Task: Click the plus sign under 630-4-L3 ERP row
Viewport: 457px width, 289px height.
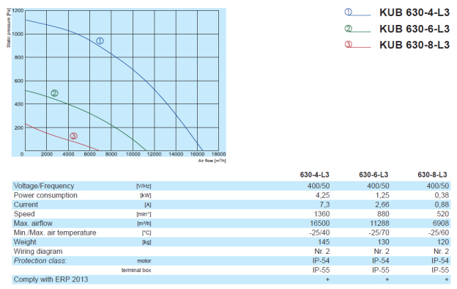Action: (x=327, y=279)
